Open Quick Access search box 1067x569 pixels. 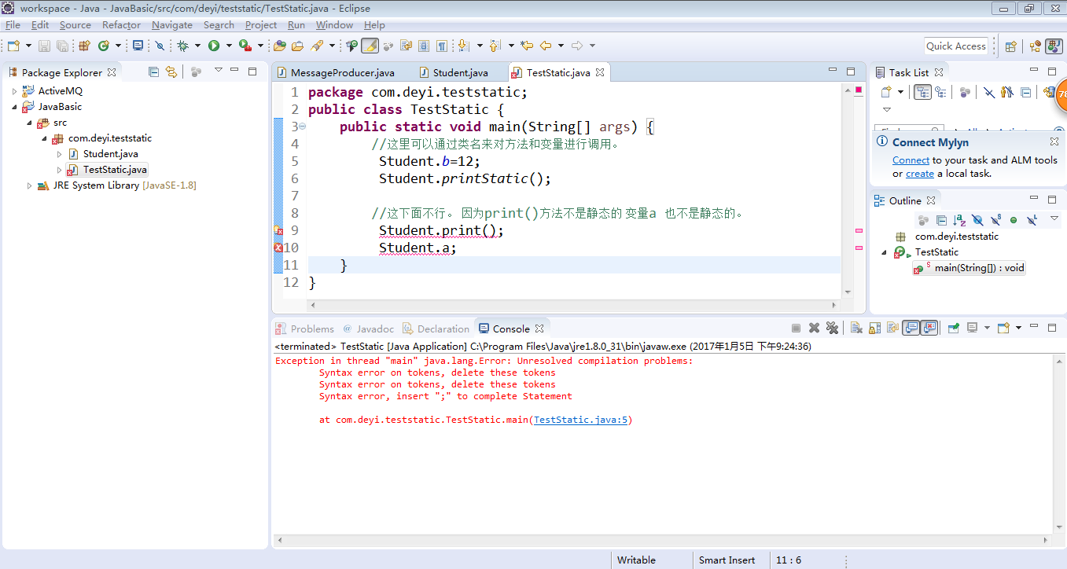[x=956, y=46]
